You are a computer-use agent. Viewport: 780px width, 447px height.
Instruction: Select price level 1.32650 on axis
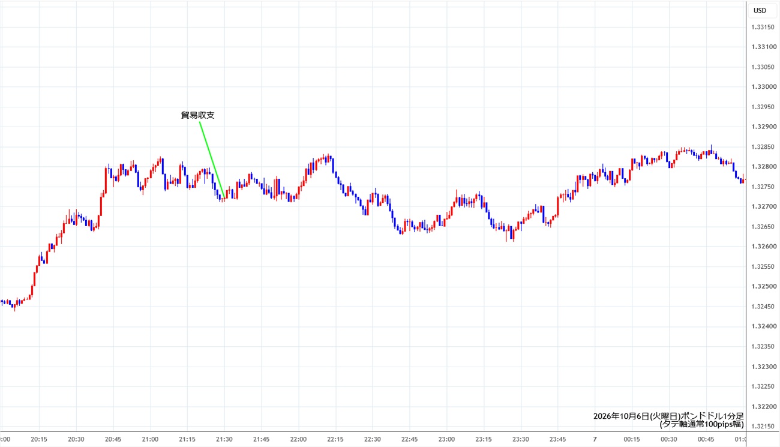[763, 226]
